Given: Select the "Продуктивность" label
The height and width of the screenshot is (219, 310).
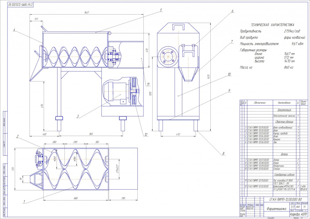Looking at the screenshot, I should pyautogui.click(x=250, y=31).
